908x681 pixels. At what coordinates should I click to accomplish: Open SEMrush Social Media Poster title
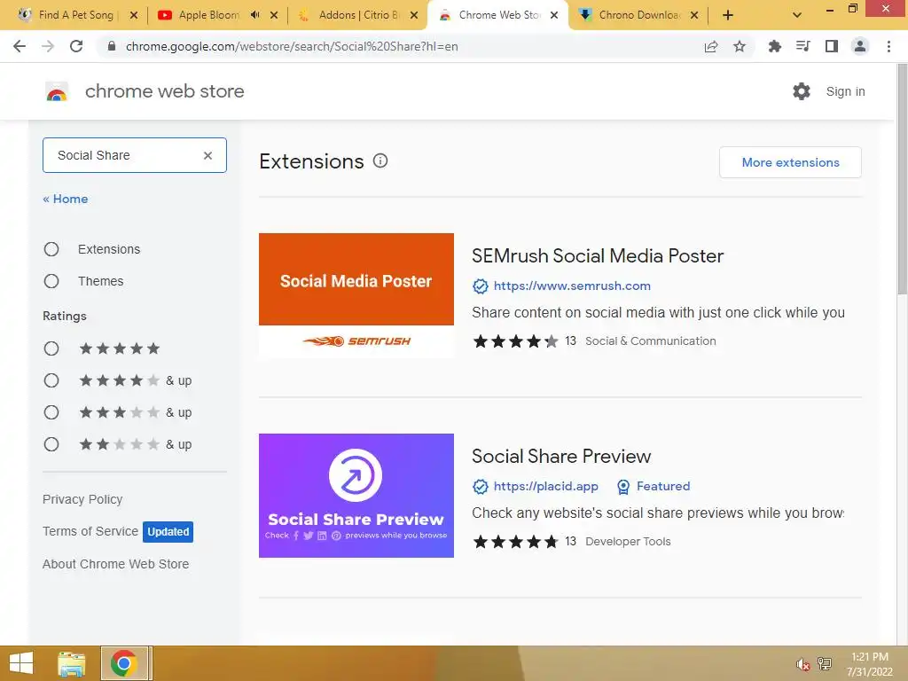pyautogui.click(x=598, y=256)
